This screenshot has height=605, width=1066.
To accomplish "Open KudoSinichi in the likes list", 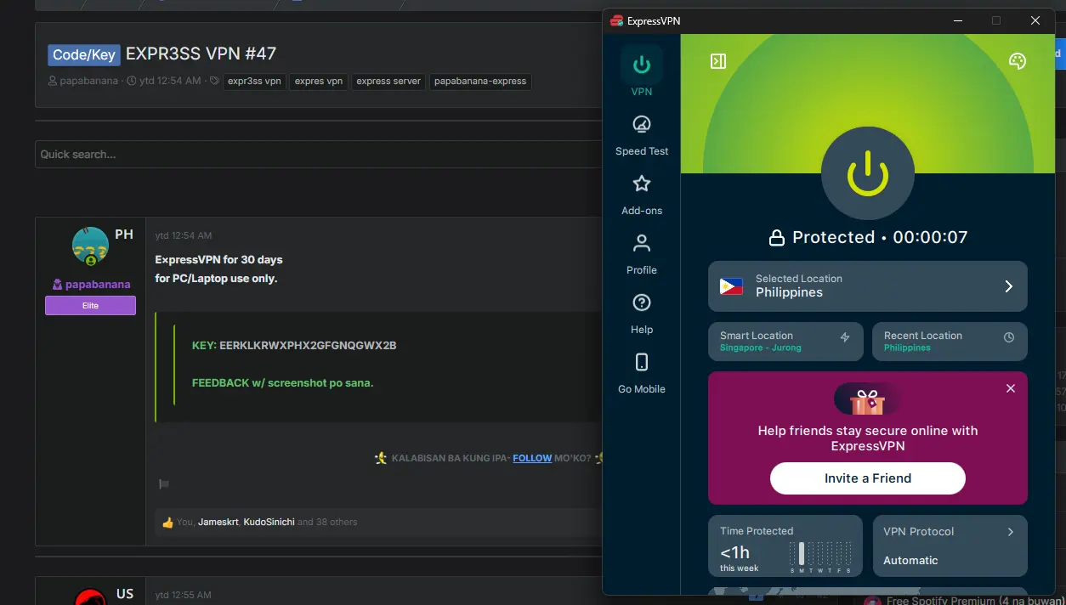I will click(x=269, y=522).
